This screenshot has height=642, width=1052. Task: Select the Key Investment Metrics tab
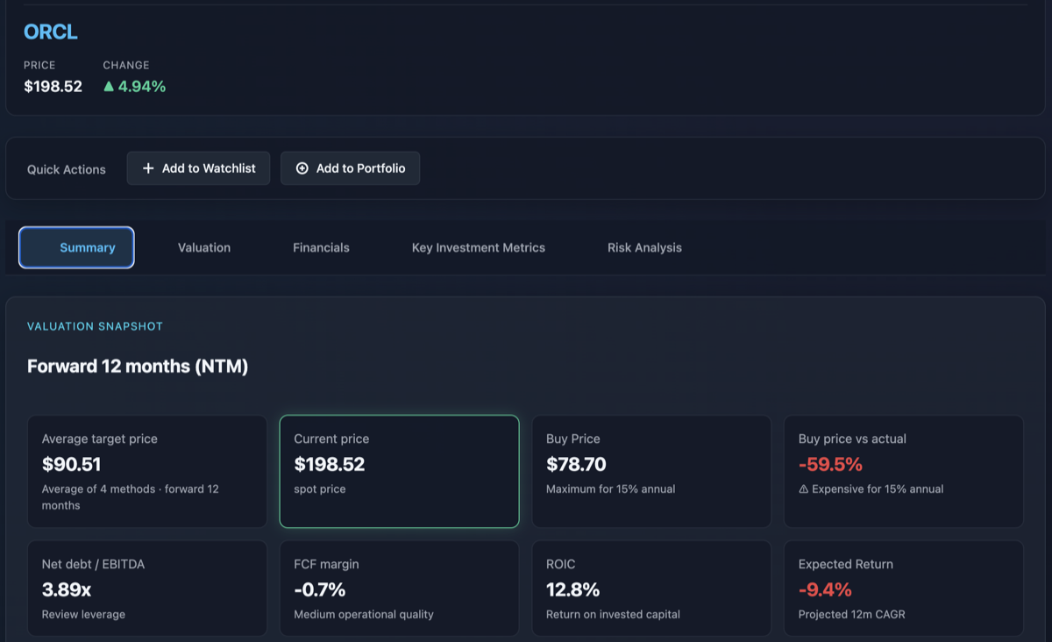tap(478, 247)
